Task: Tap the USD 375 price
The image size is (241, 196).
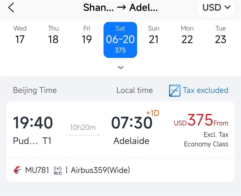Action: pyautogui.click(x=201, y=120)
